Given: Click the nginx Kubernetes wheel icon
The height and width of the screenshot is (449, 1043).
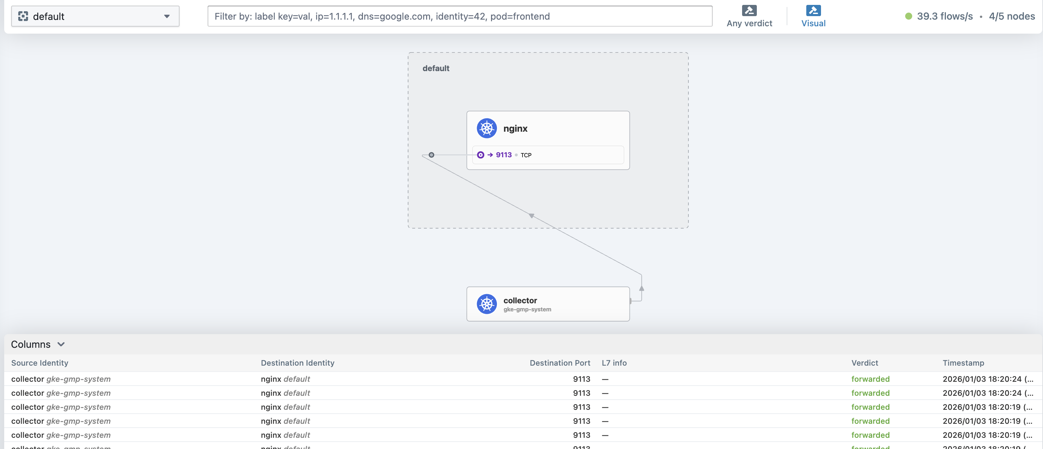Looking at the screenshot, I should pyautogui.click(x=487, y=128).
